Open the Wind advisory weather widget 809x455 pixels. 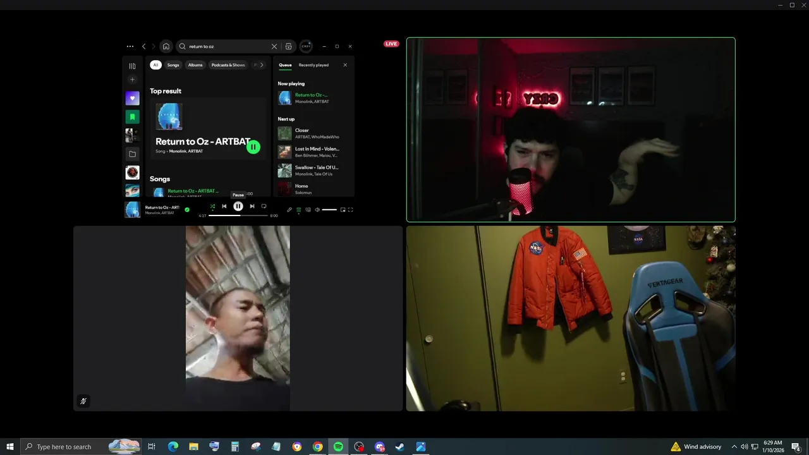(696, 447)
